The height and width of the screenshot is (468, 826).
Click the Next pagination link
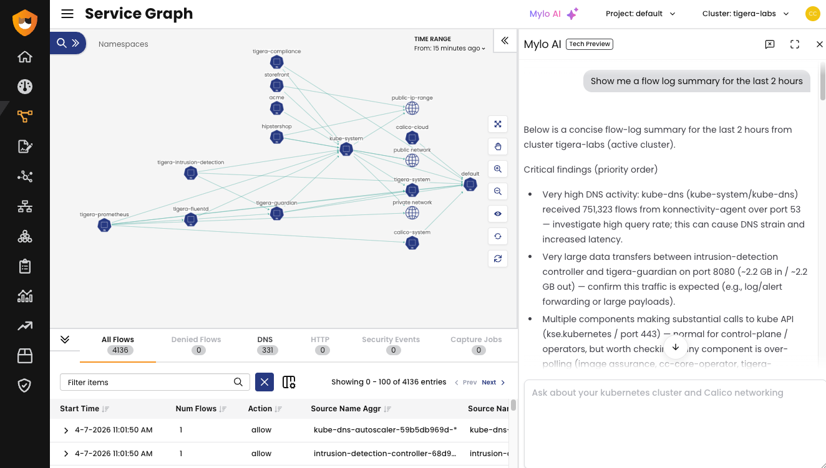[x=489, y=382]
